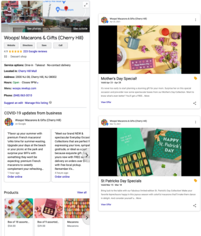Show next COVID-19 update with arrow
Image resolution: width=201 pixels, height=236 pixels.
coord(87,155)
